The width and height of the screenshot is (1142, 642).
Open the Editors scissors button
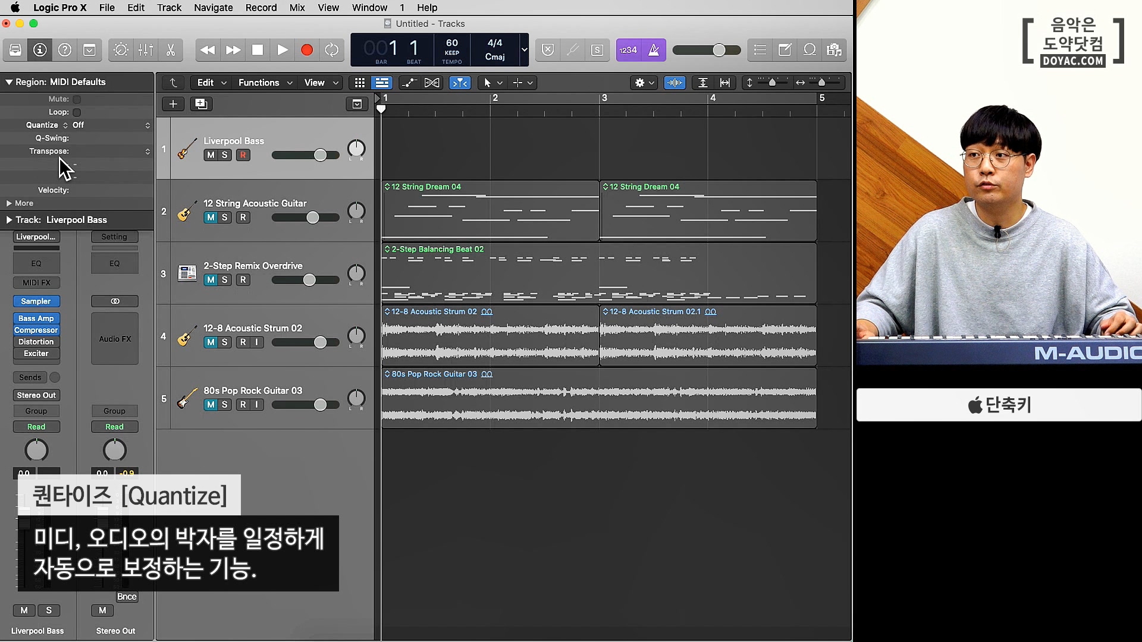coord(171,50)
